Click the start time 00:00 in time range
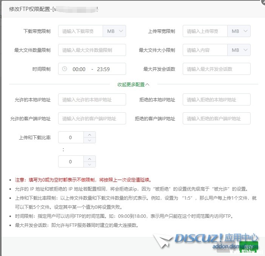The image size is (265, 256). pos(79,69)
